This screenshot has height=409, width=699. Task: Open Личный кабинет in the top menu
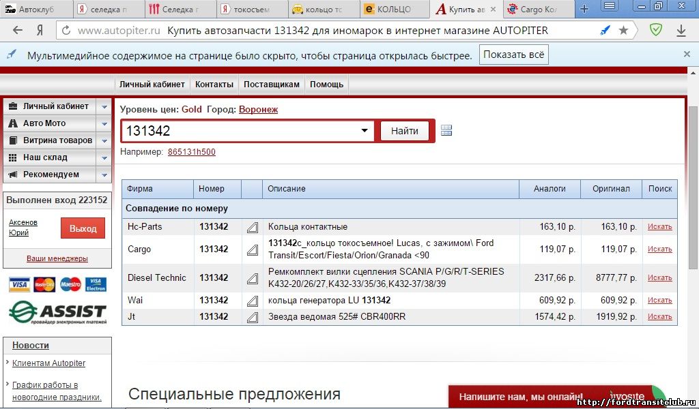click(x=152, y=84)
